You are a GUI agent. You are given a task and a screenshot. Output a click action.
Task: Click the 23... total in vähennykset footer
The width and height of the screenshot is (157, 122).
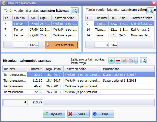point(113,45)
